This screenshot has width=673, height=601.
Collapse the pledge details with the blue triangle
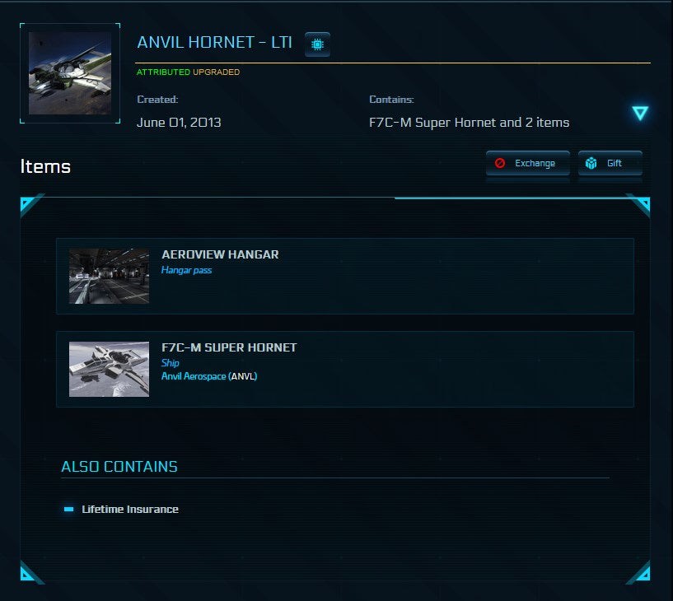point(639,113)
